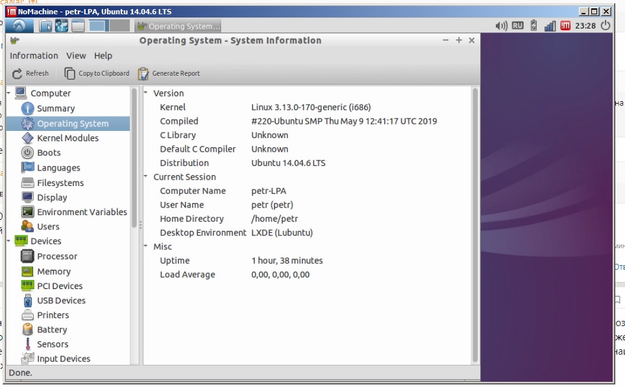The height and width of the screenshot is (387, 625).
Task: Select the 'C Library' row
Action: [307, 135]
